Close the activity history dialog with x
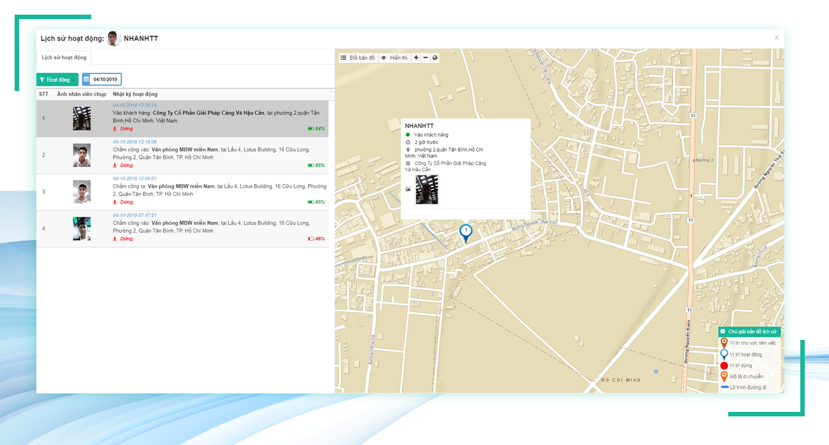Image resolution: width=829 pixels, height=445 pixels. point(776,38)
